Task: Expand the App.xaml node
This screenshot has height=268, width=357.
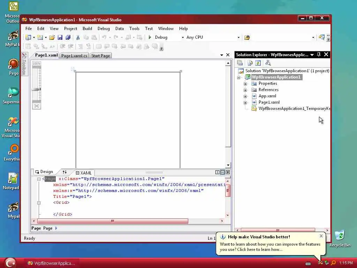Action: coord(245,96)
